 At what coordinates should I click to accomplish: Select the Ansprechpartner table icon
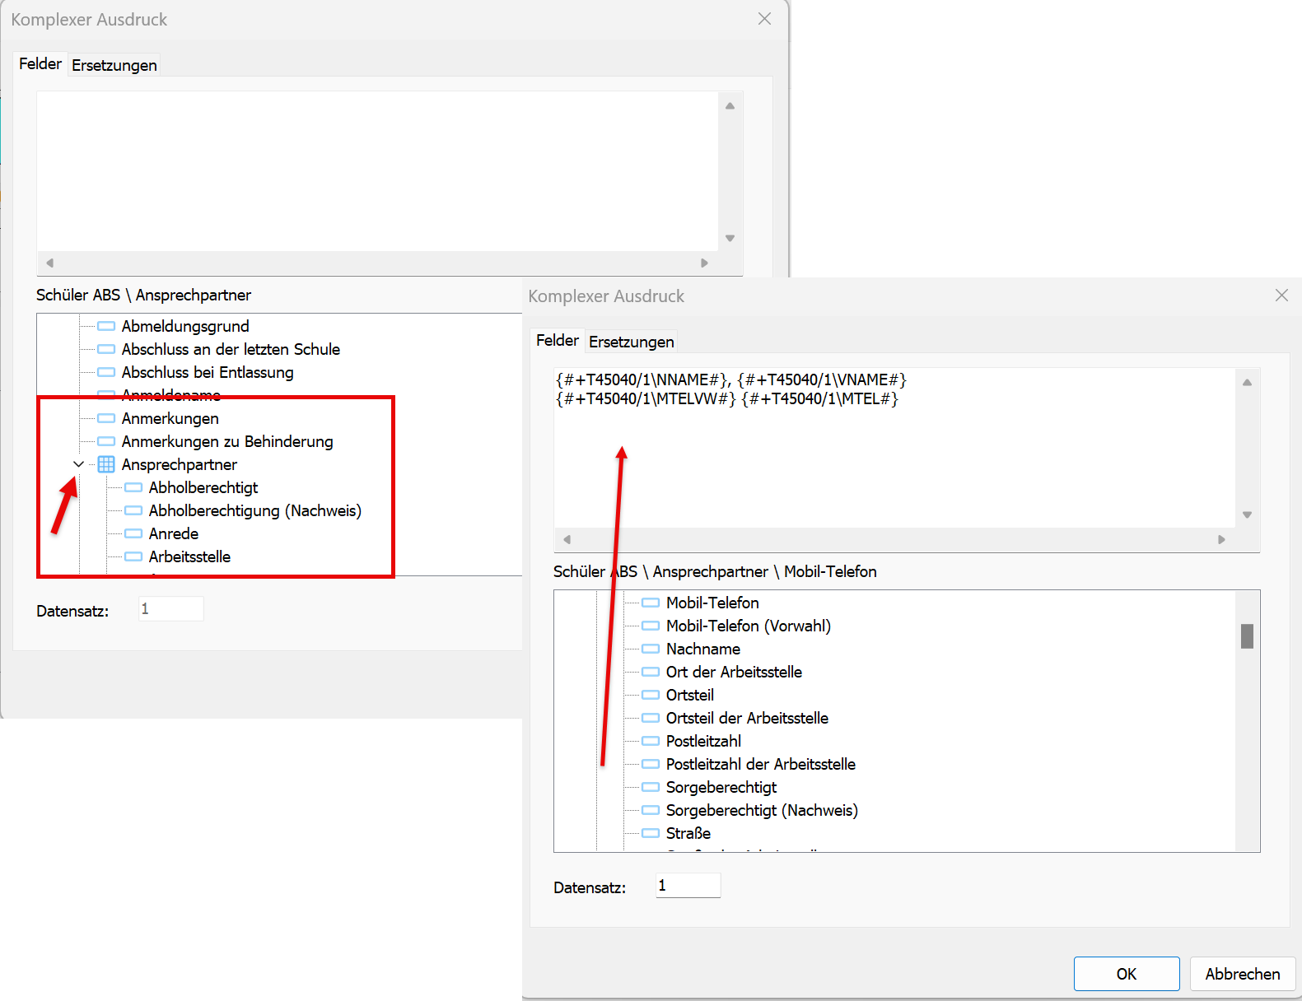(x=106, y=464)
